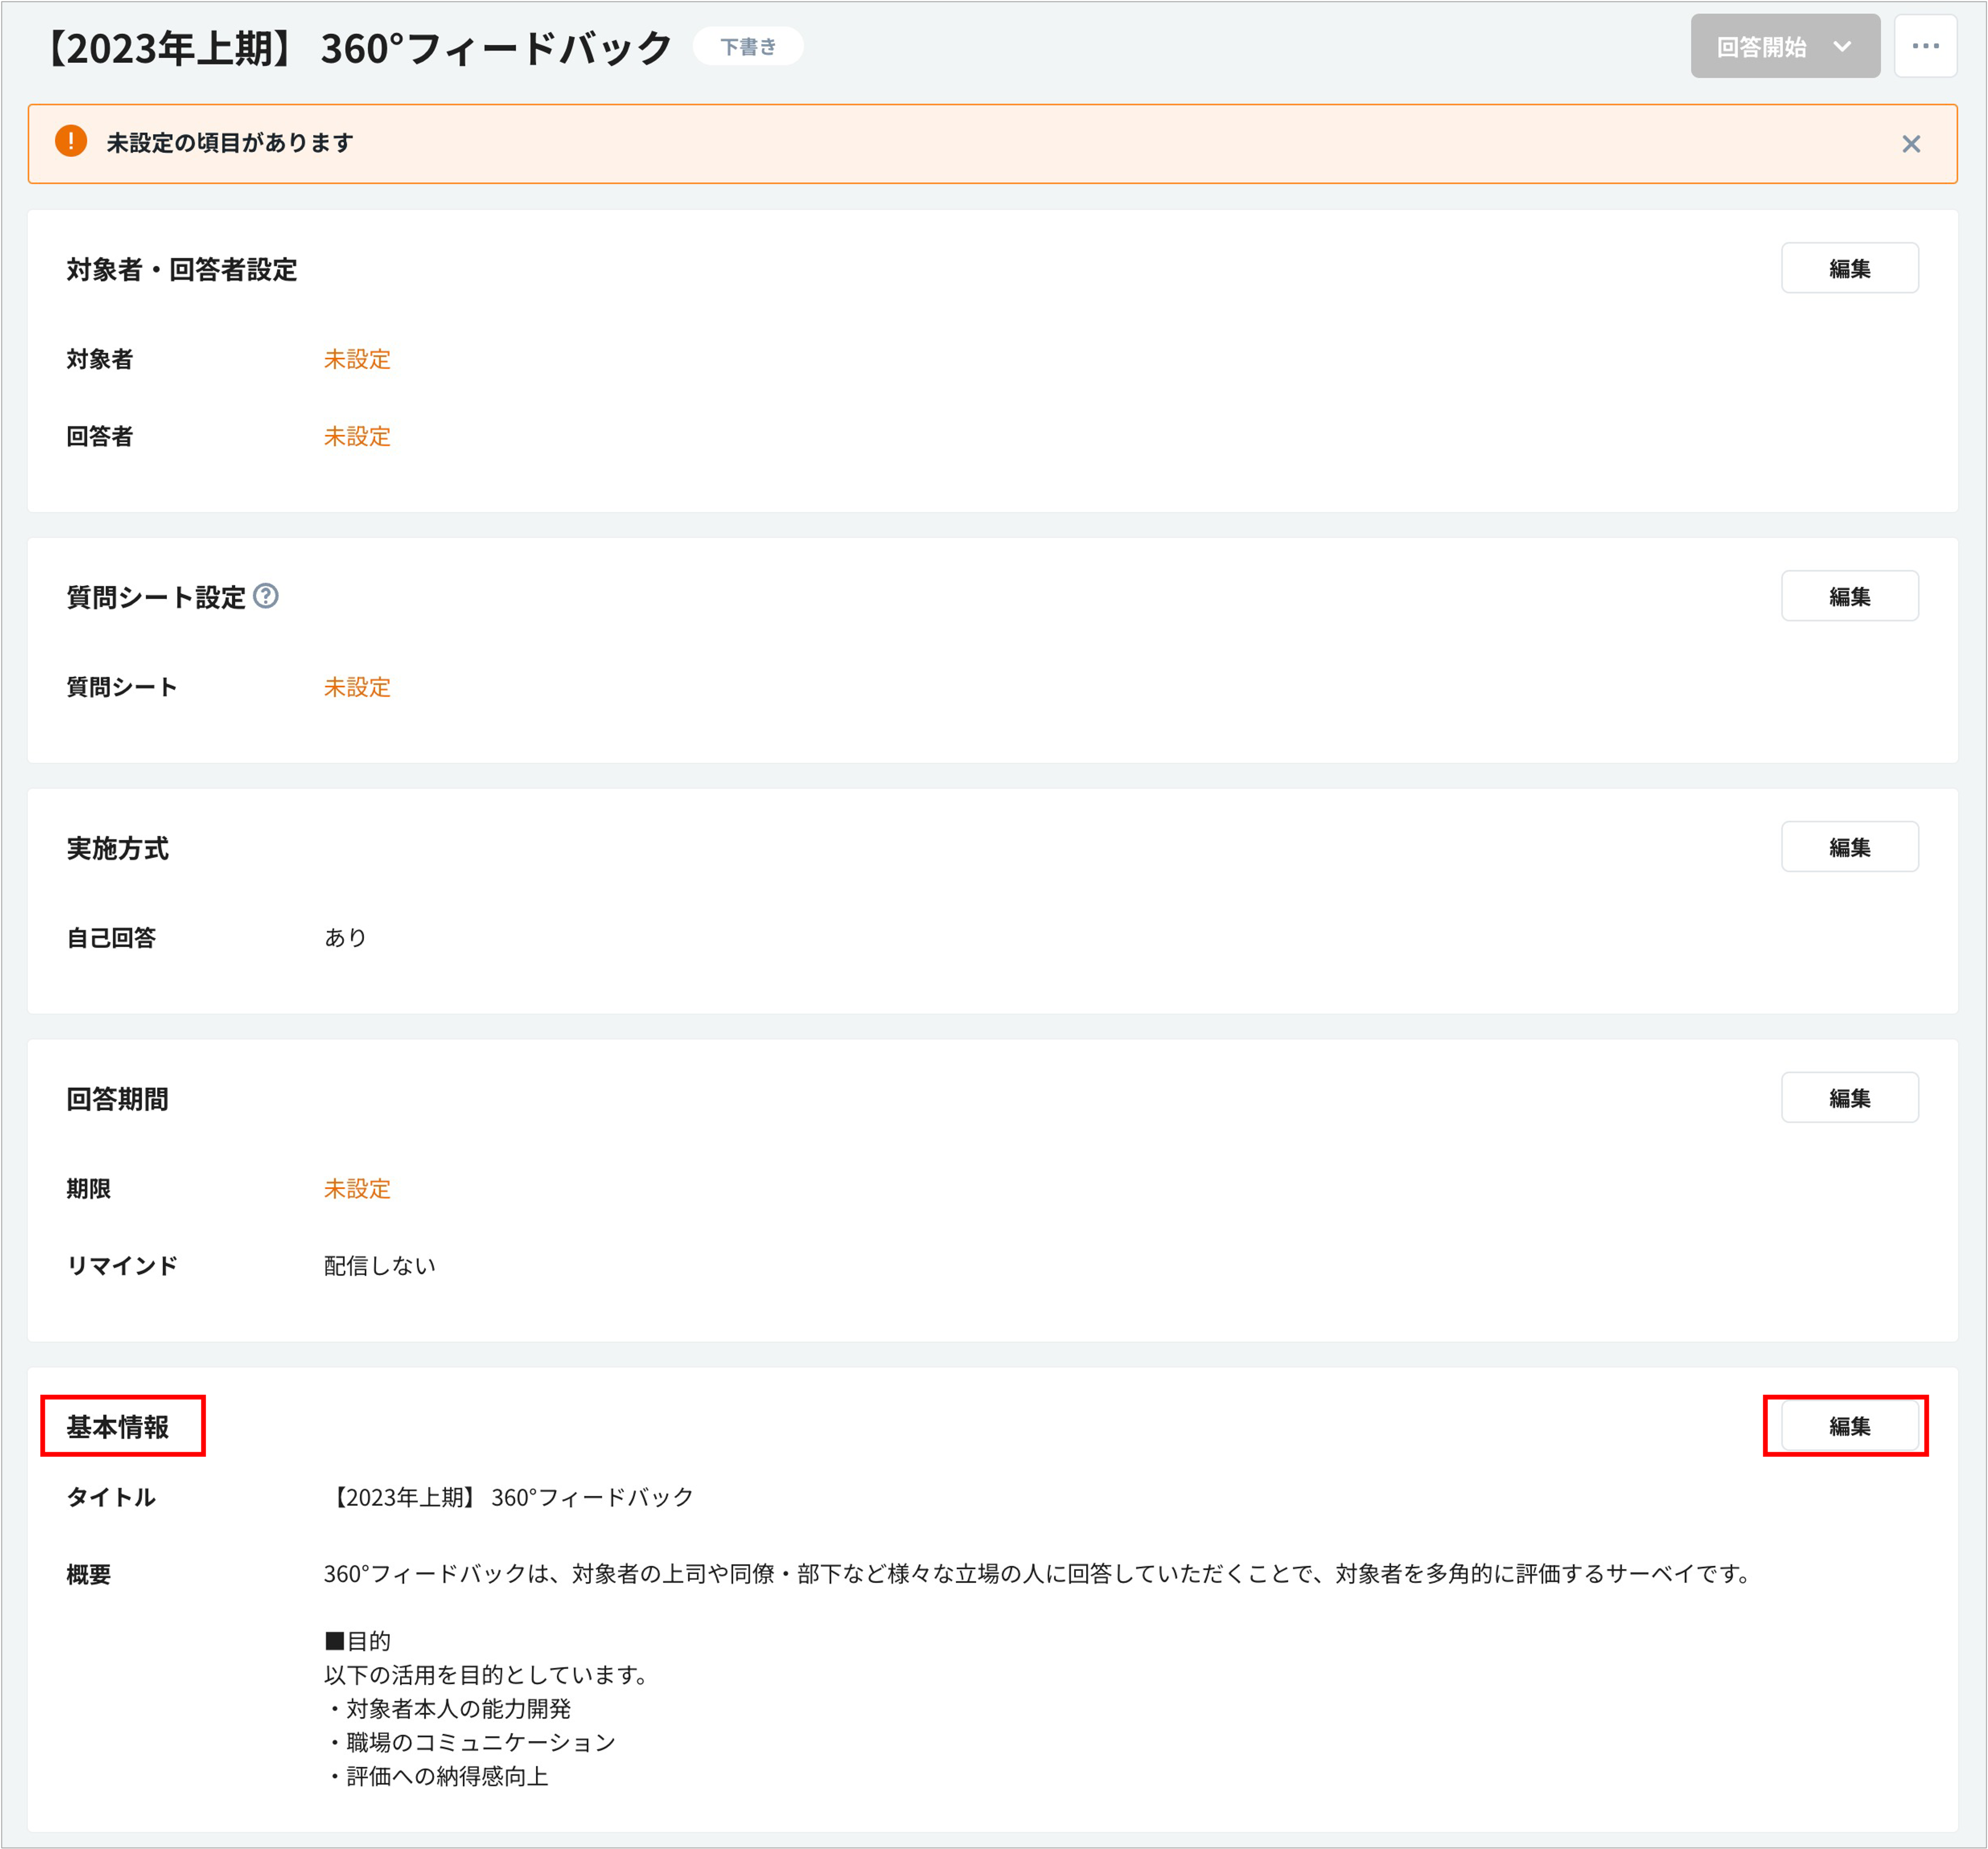Click the 未設定 value for 回答者
The image size is (1988, 1849).
tap(357, 436)
